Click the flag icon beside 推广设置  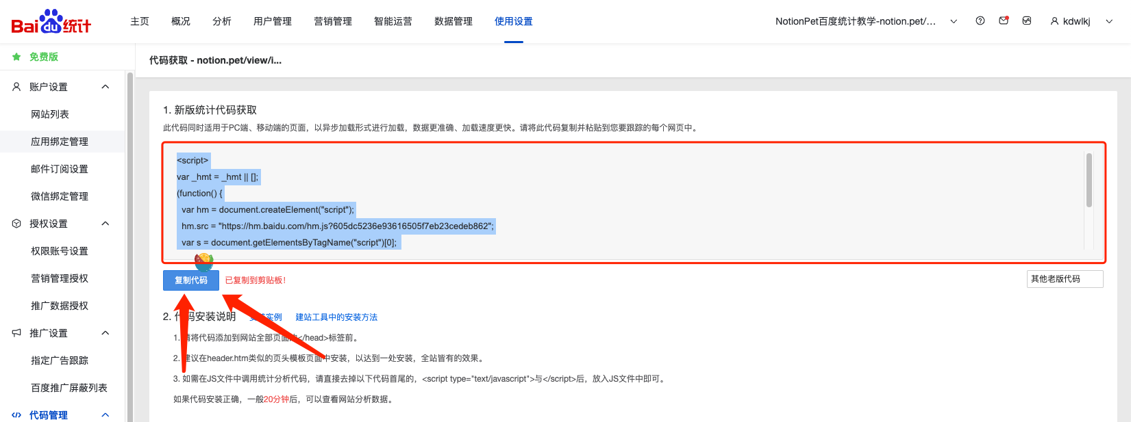click(x=16, y=333)
